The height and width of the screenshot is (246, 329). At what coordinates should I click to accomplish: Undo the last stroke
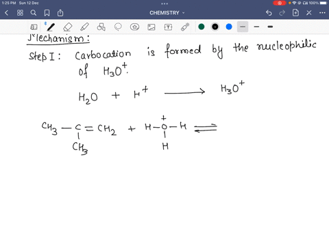pos(269,13)
